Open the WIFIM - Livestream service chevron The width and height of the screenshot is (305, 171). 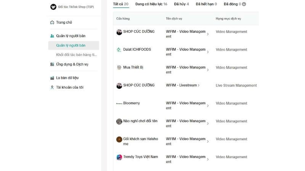pyautogui.click(x=199, y=85)
